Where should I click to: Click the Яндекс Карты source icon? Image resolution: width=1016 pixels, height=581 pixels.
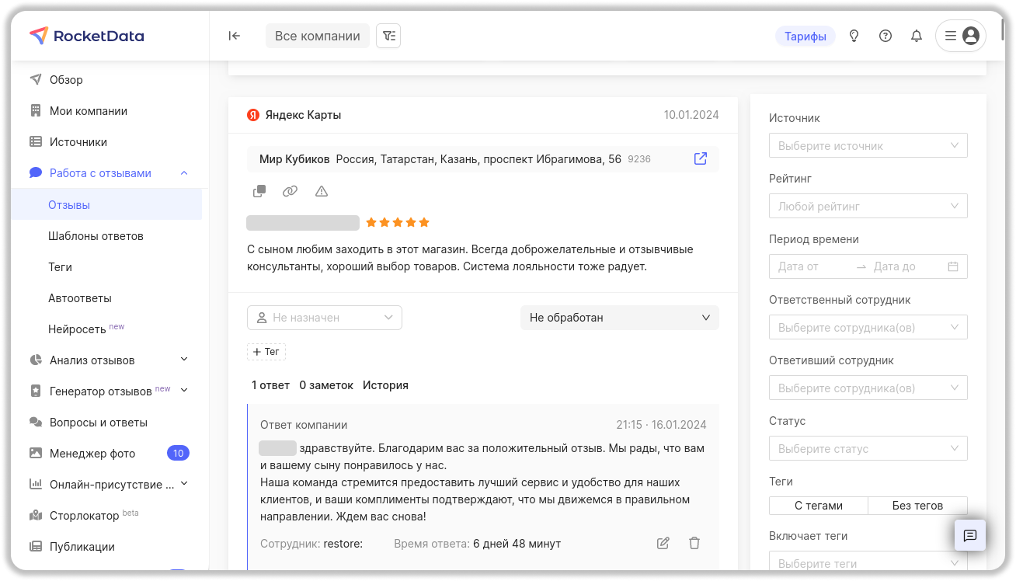click(252, 115)
